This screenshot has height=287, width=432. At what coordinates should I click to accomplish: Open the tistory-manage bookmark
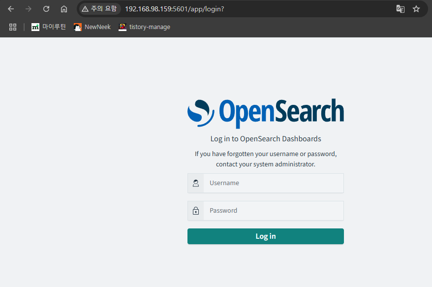[x=144, y=27]
